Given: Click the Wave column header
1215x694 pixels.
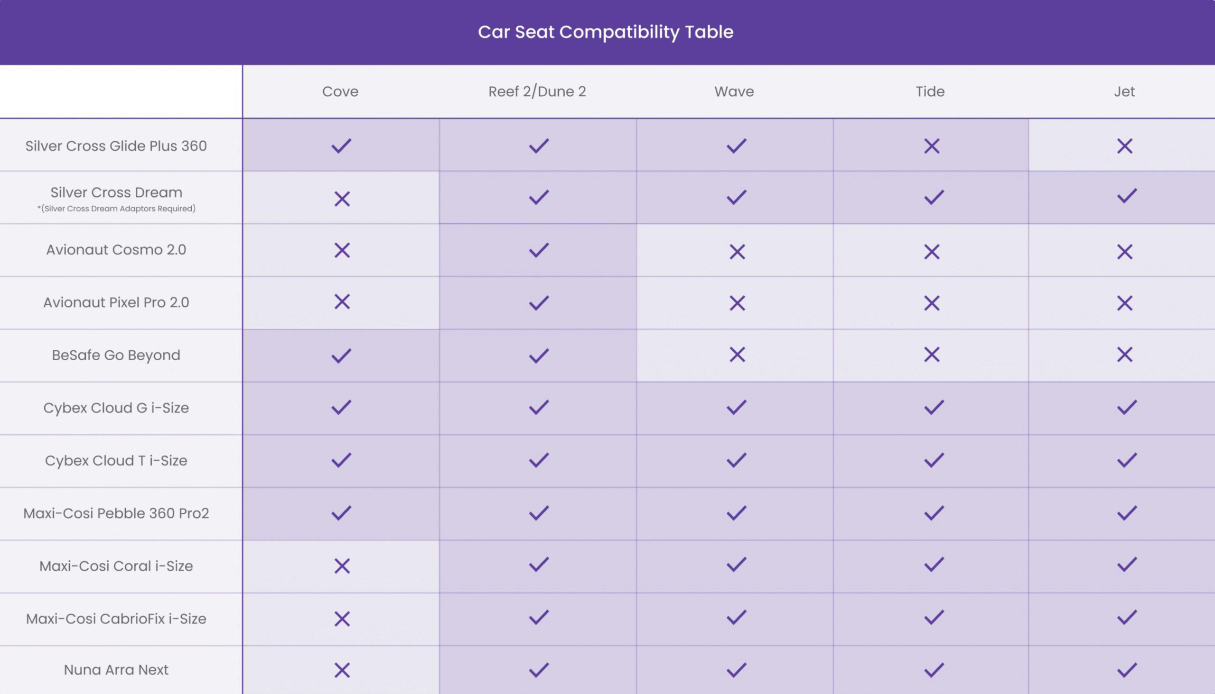Looking at the screenshot, I should (734, 91).
